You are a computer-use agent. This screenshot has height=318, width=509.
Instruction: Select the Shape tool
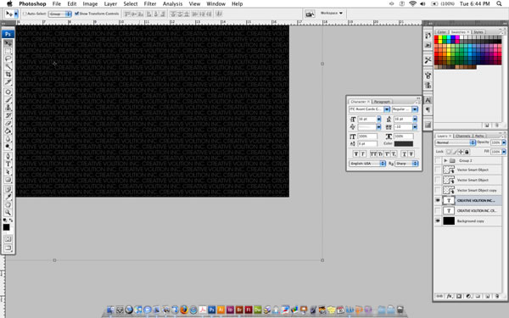8,180
